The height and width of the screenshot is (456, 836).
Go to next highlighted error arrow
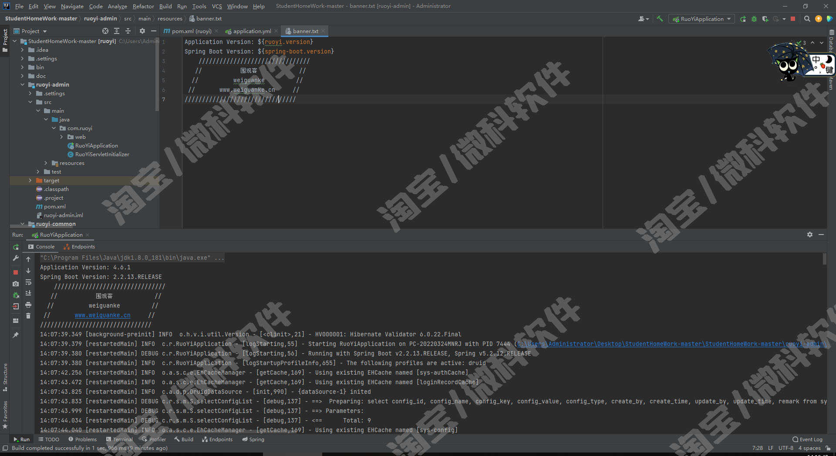[822, 43]
